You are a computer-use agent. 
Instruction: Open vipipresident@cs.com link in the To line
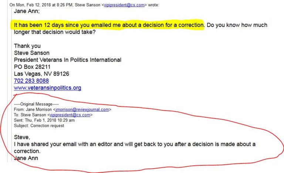click(x=70, y=115)
